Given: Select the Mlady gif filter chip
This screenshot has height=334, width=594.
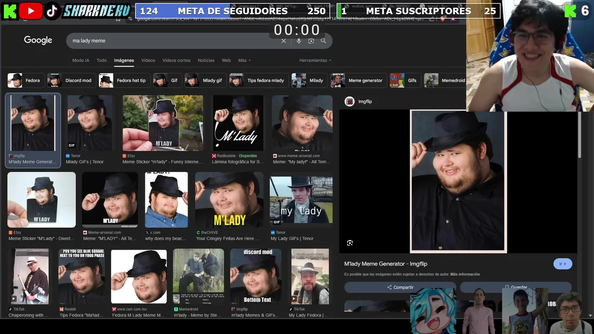Looking at the screenshot, I should (206, 80).
